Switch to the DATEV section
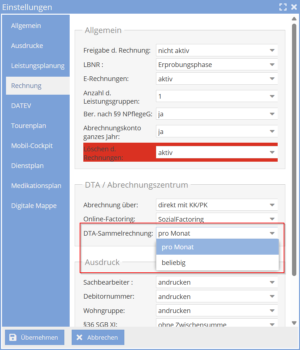The width and height of the screenshot is (300, 350). [x=21, y=106]
